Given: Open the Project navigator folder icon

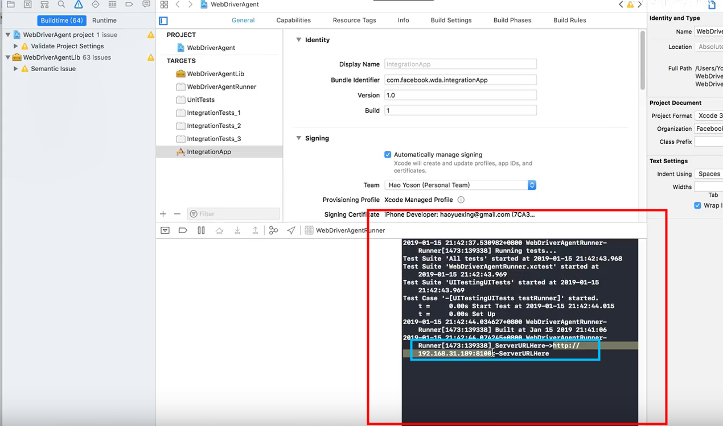Looking at the screenshot, I should (10, 5).
